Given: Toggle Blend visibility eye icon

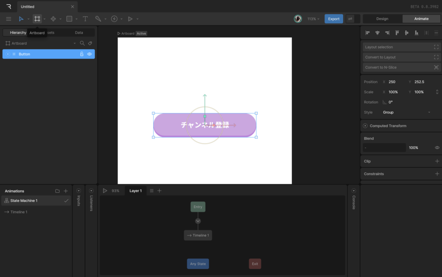Looking at the screenshot, I should coord(437,148).
